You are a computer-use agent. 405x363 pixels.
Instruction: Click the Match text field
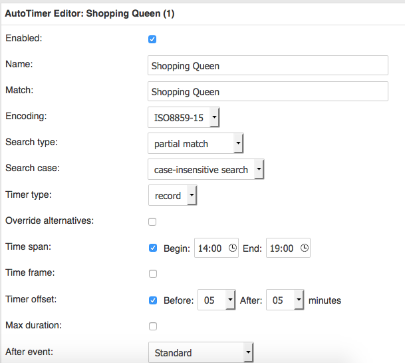click(x=267, y=91)
